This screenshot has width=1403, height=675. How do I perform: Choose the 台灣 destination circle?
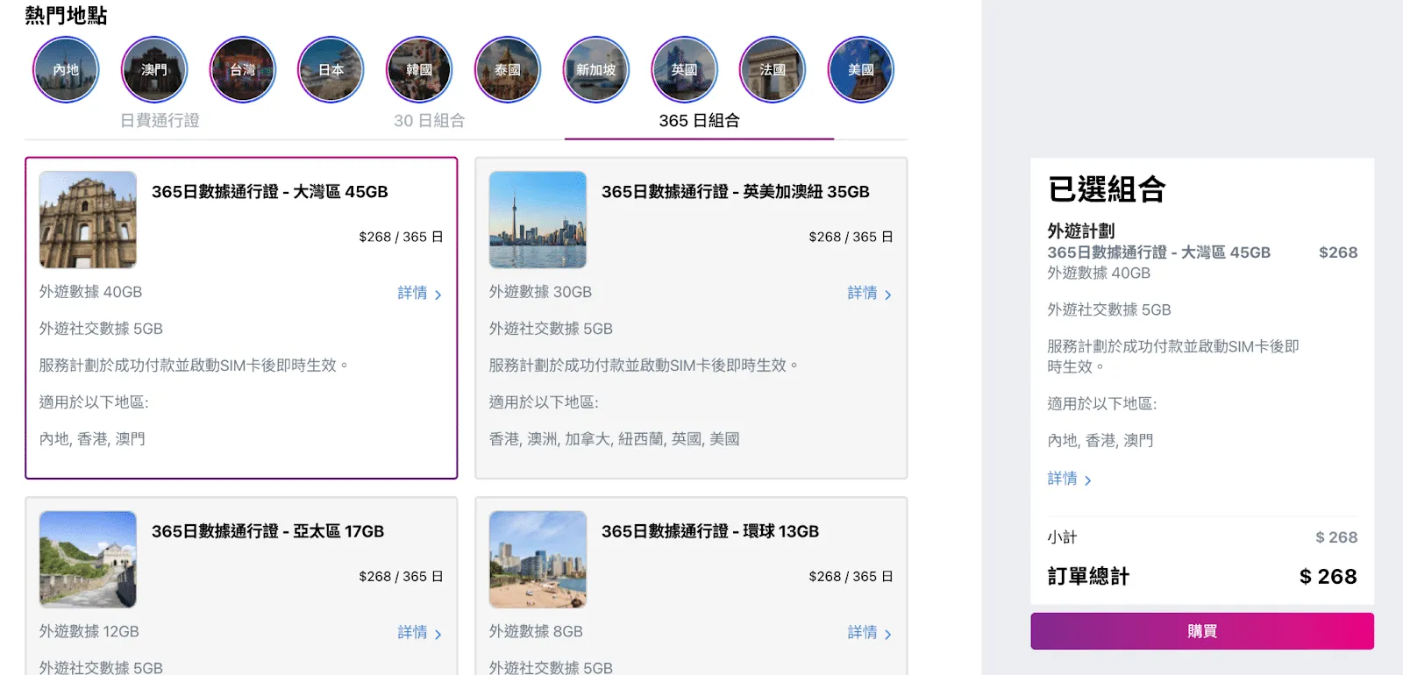pos(243,69)
